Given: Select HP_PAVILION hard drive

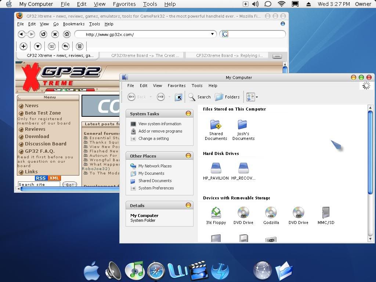Looking at the screenshot, I should (216, 171).
